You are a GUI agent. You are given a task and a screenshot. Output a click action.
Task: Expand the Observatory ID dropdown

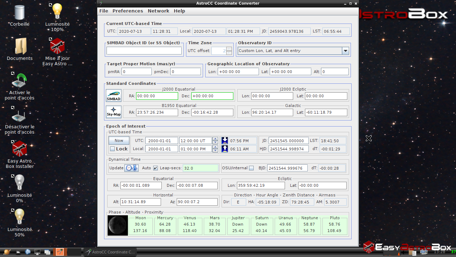[x=345, y=51]
